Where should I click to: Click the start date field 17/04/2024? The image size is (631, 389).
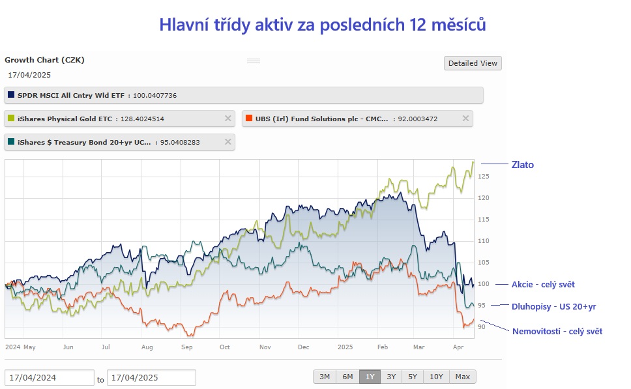[x=50, y=378]
